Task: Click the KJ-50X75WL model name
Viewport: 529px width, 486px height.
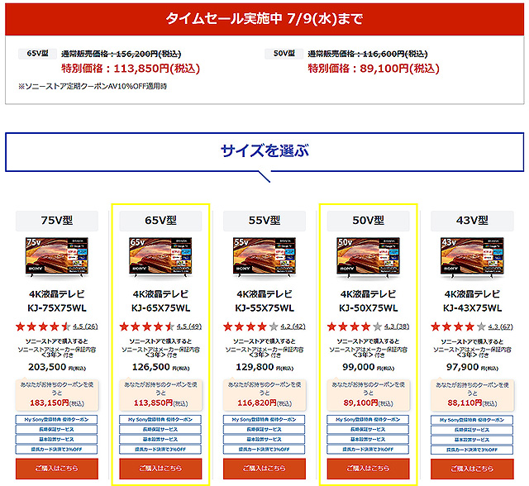Action: tap(368, 308)
